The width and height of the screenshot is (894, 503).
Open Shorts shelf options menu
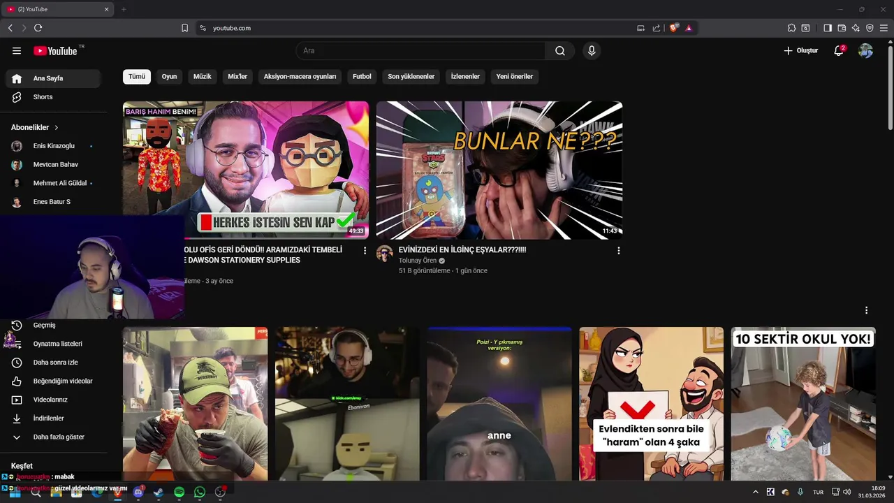point(866,310)
